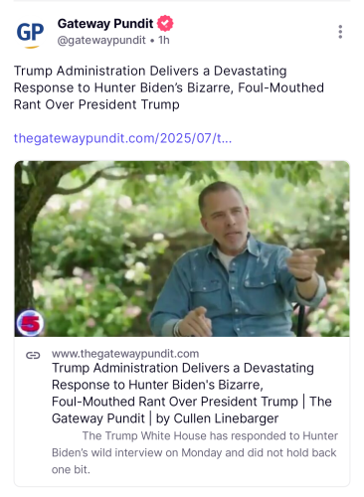Follow the thegatewaypundit.com/2025/07 link
Viewport: 364px width, 497px height.
[122, 138]
